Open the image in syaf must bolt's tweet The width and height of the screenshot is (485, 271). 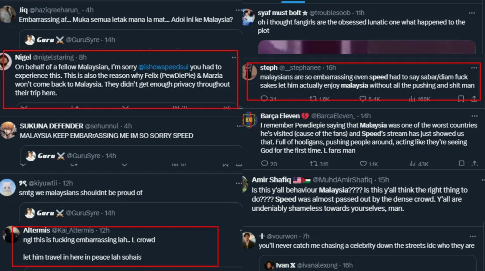pyautogui.click(x=366, y=47)
